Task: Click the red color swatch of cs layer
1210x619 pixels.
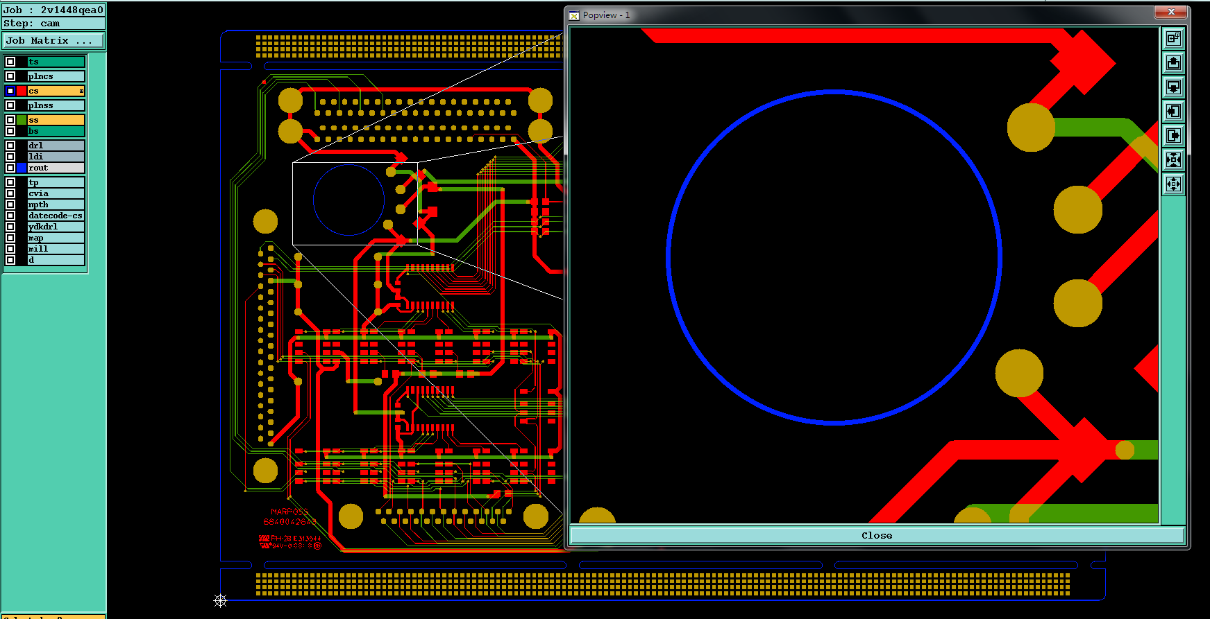Action: point(22,91)
